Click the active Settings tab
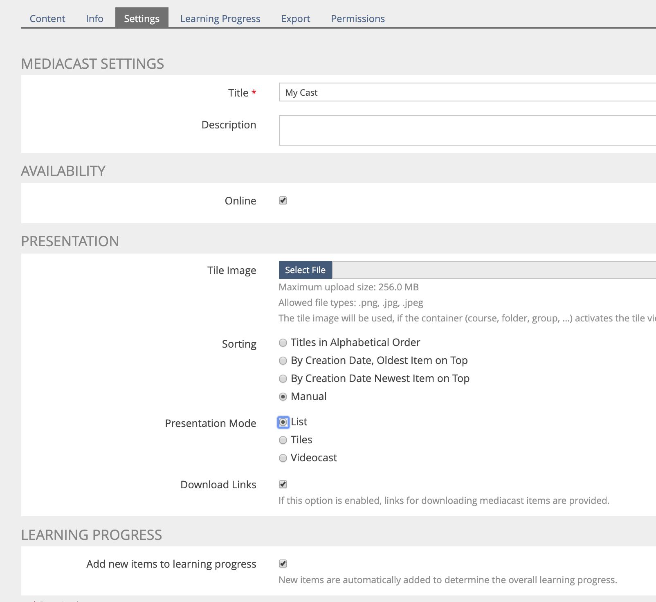Screen dimensions: 656x602 click(x=142, y=19)
